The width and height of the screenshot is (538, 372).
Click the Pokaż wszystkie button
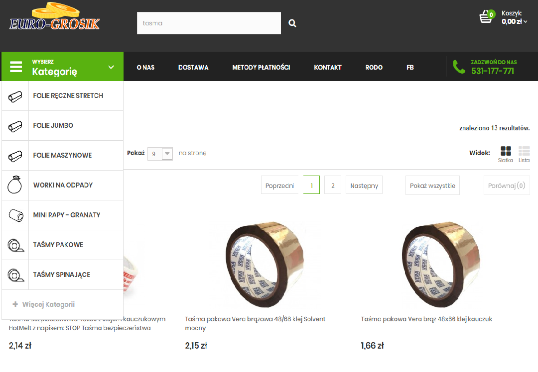[432, 186]
